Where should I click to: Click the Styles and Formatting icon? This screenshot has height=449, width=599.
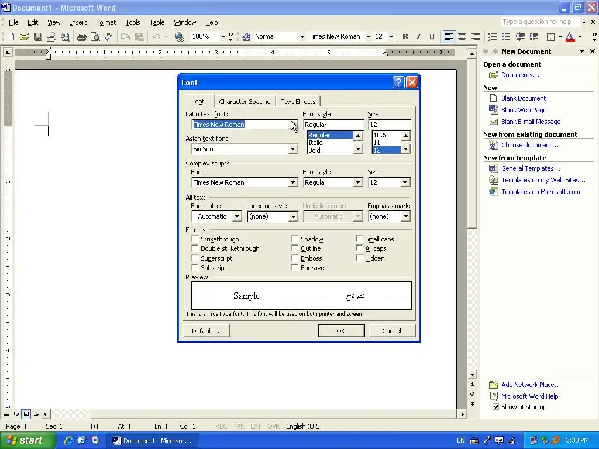point(246,37)
